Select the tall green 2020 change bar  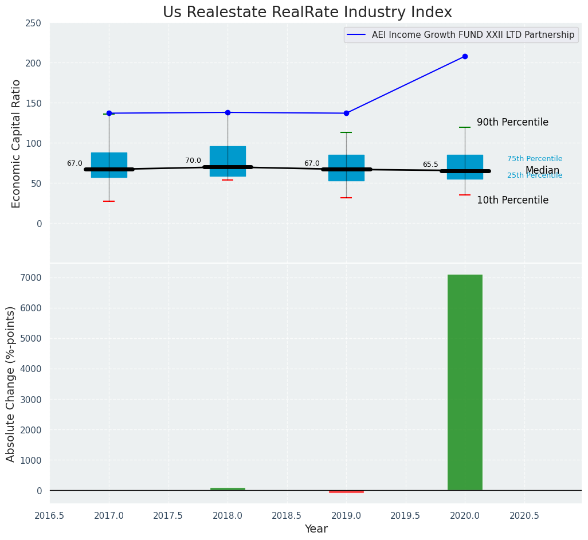pyautogui.click(x=465, y=382)
